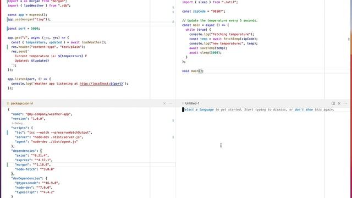Click the 'const app = express();' line
Screen dimensions: 352x198
[x=27, y=15]
